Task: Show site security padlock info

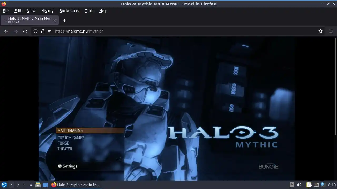Action: point(43,31)
